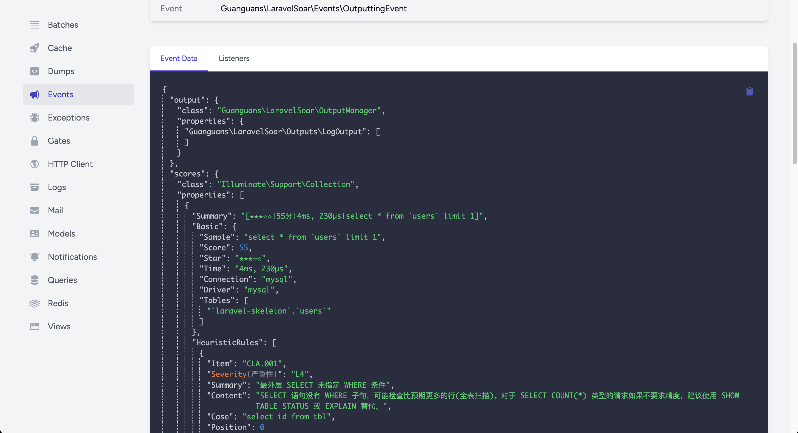This screenshot has width=798, height=433.
Task: Click the orange Severity key text
Action: 229,374
